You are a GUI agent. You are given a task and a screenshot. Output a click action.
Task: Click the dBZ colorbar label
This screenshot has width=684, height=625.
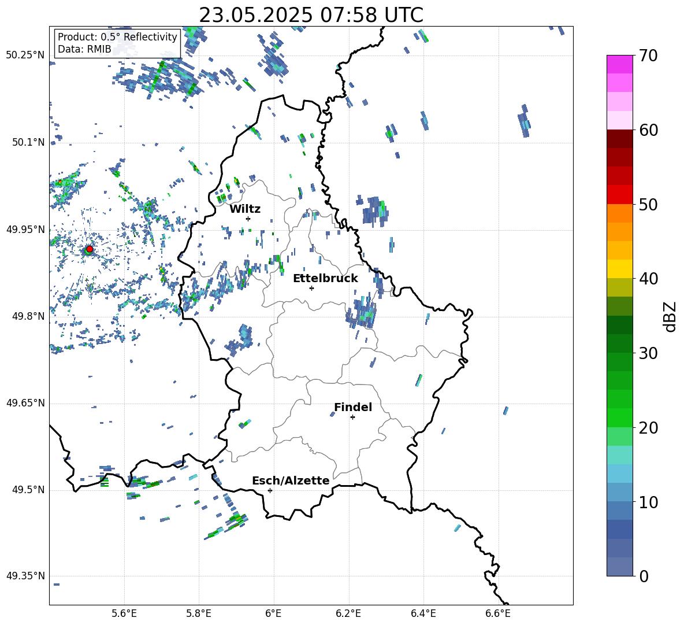(x=671, y=316)
